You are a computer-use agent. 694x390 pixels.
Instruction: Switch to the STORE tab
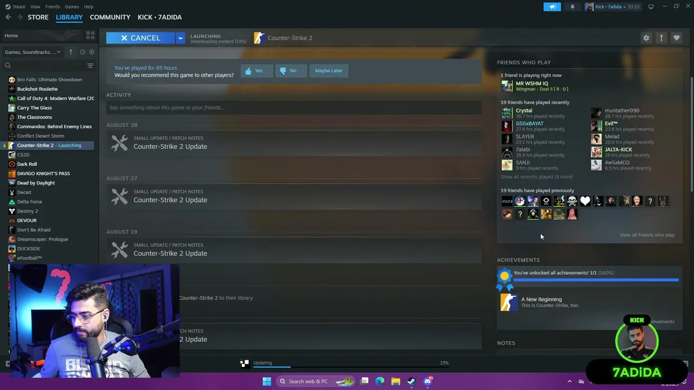[38, 17]
